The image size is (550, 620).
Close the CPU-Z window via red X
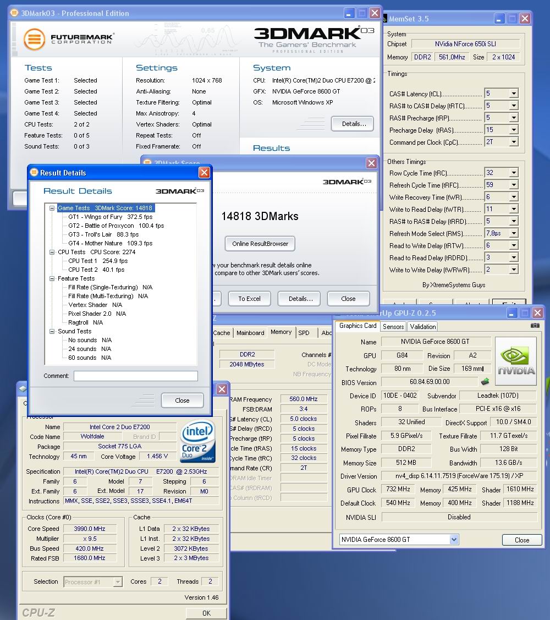pyautogui.click(x=222, y=389)
